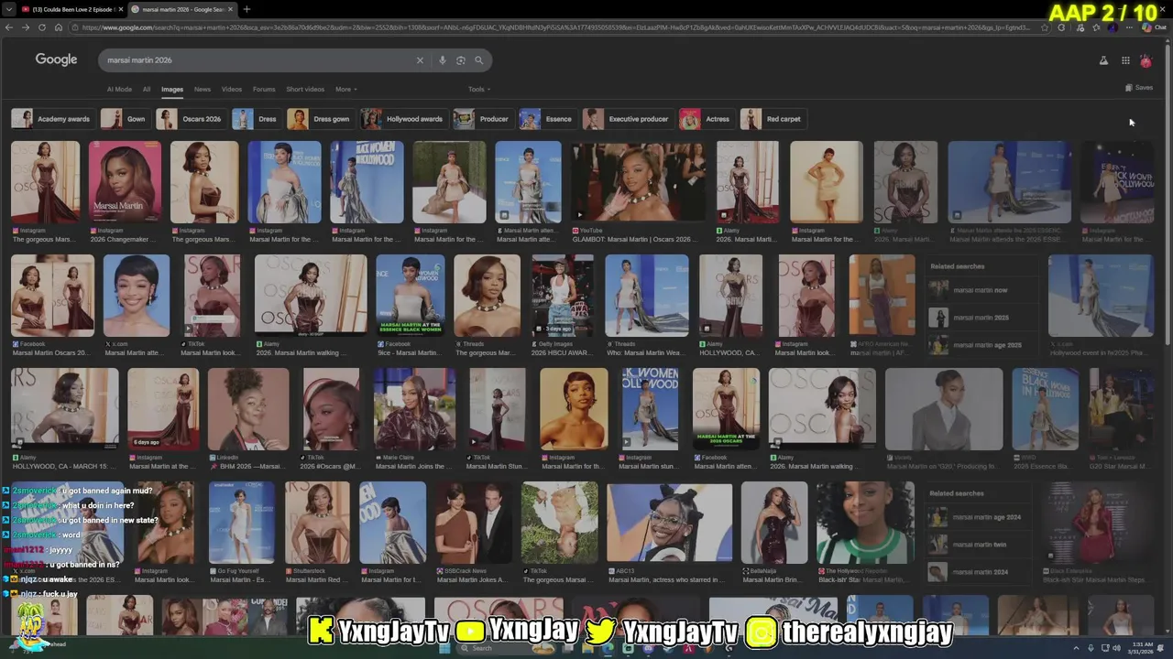The width and height of the screenshot is (1173, 659).
Task: Filter images by Red carpet chip
Action: pyautogui.click(x=773, y=119)
